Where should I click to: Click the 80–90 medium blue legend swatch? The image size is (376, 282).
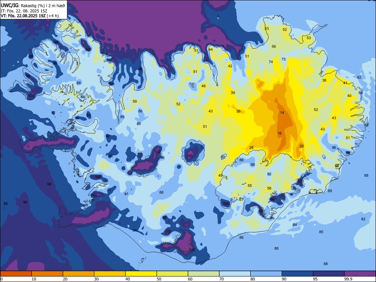pyautogui.click(x=266, y=274)
